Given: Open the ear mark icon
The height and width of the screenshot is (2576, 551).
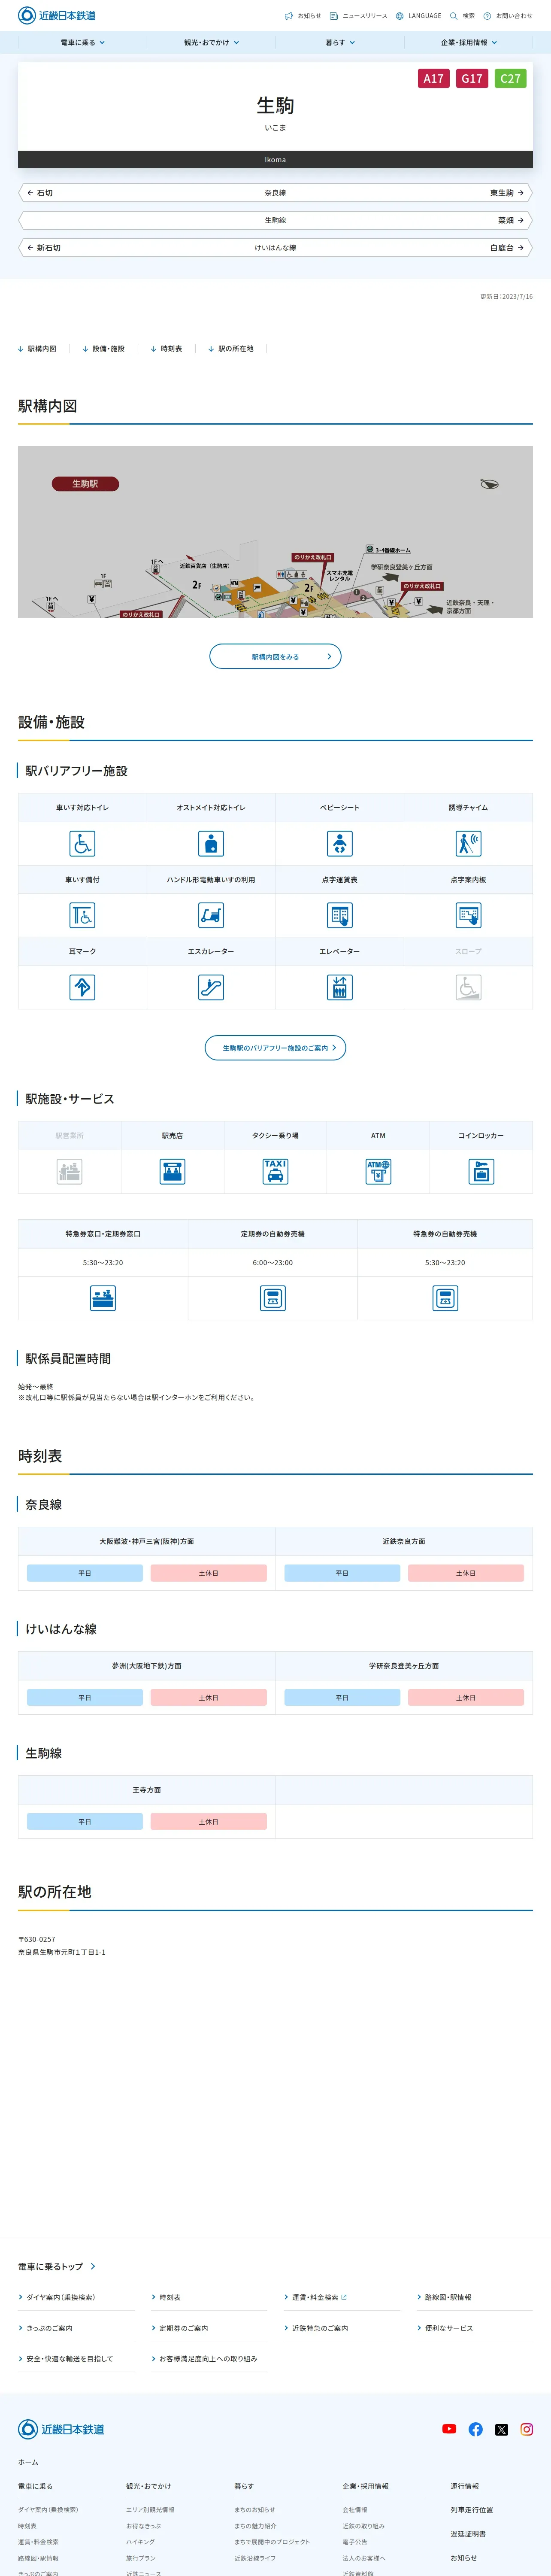Looking at the screenshot, I should click(x=82, y=987).
